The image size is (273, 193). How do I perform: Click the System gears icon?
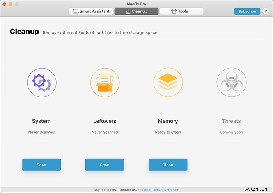pyautogui.click(x=42, y=83)
